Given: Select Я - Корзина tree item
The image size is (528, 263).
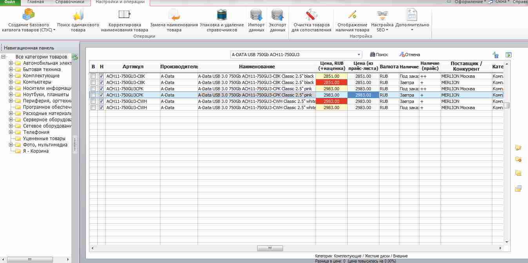Looking at the screenshot, I should [x=36, y=151].
